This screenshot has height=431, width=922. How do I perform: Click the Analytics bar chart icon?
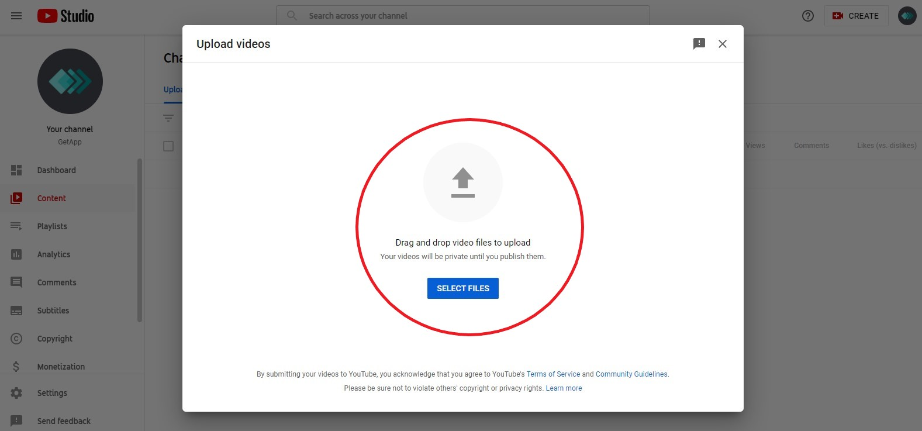[16, 254]
